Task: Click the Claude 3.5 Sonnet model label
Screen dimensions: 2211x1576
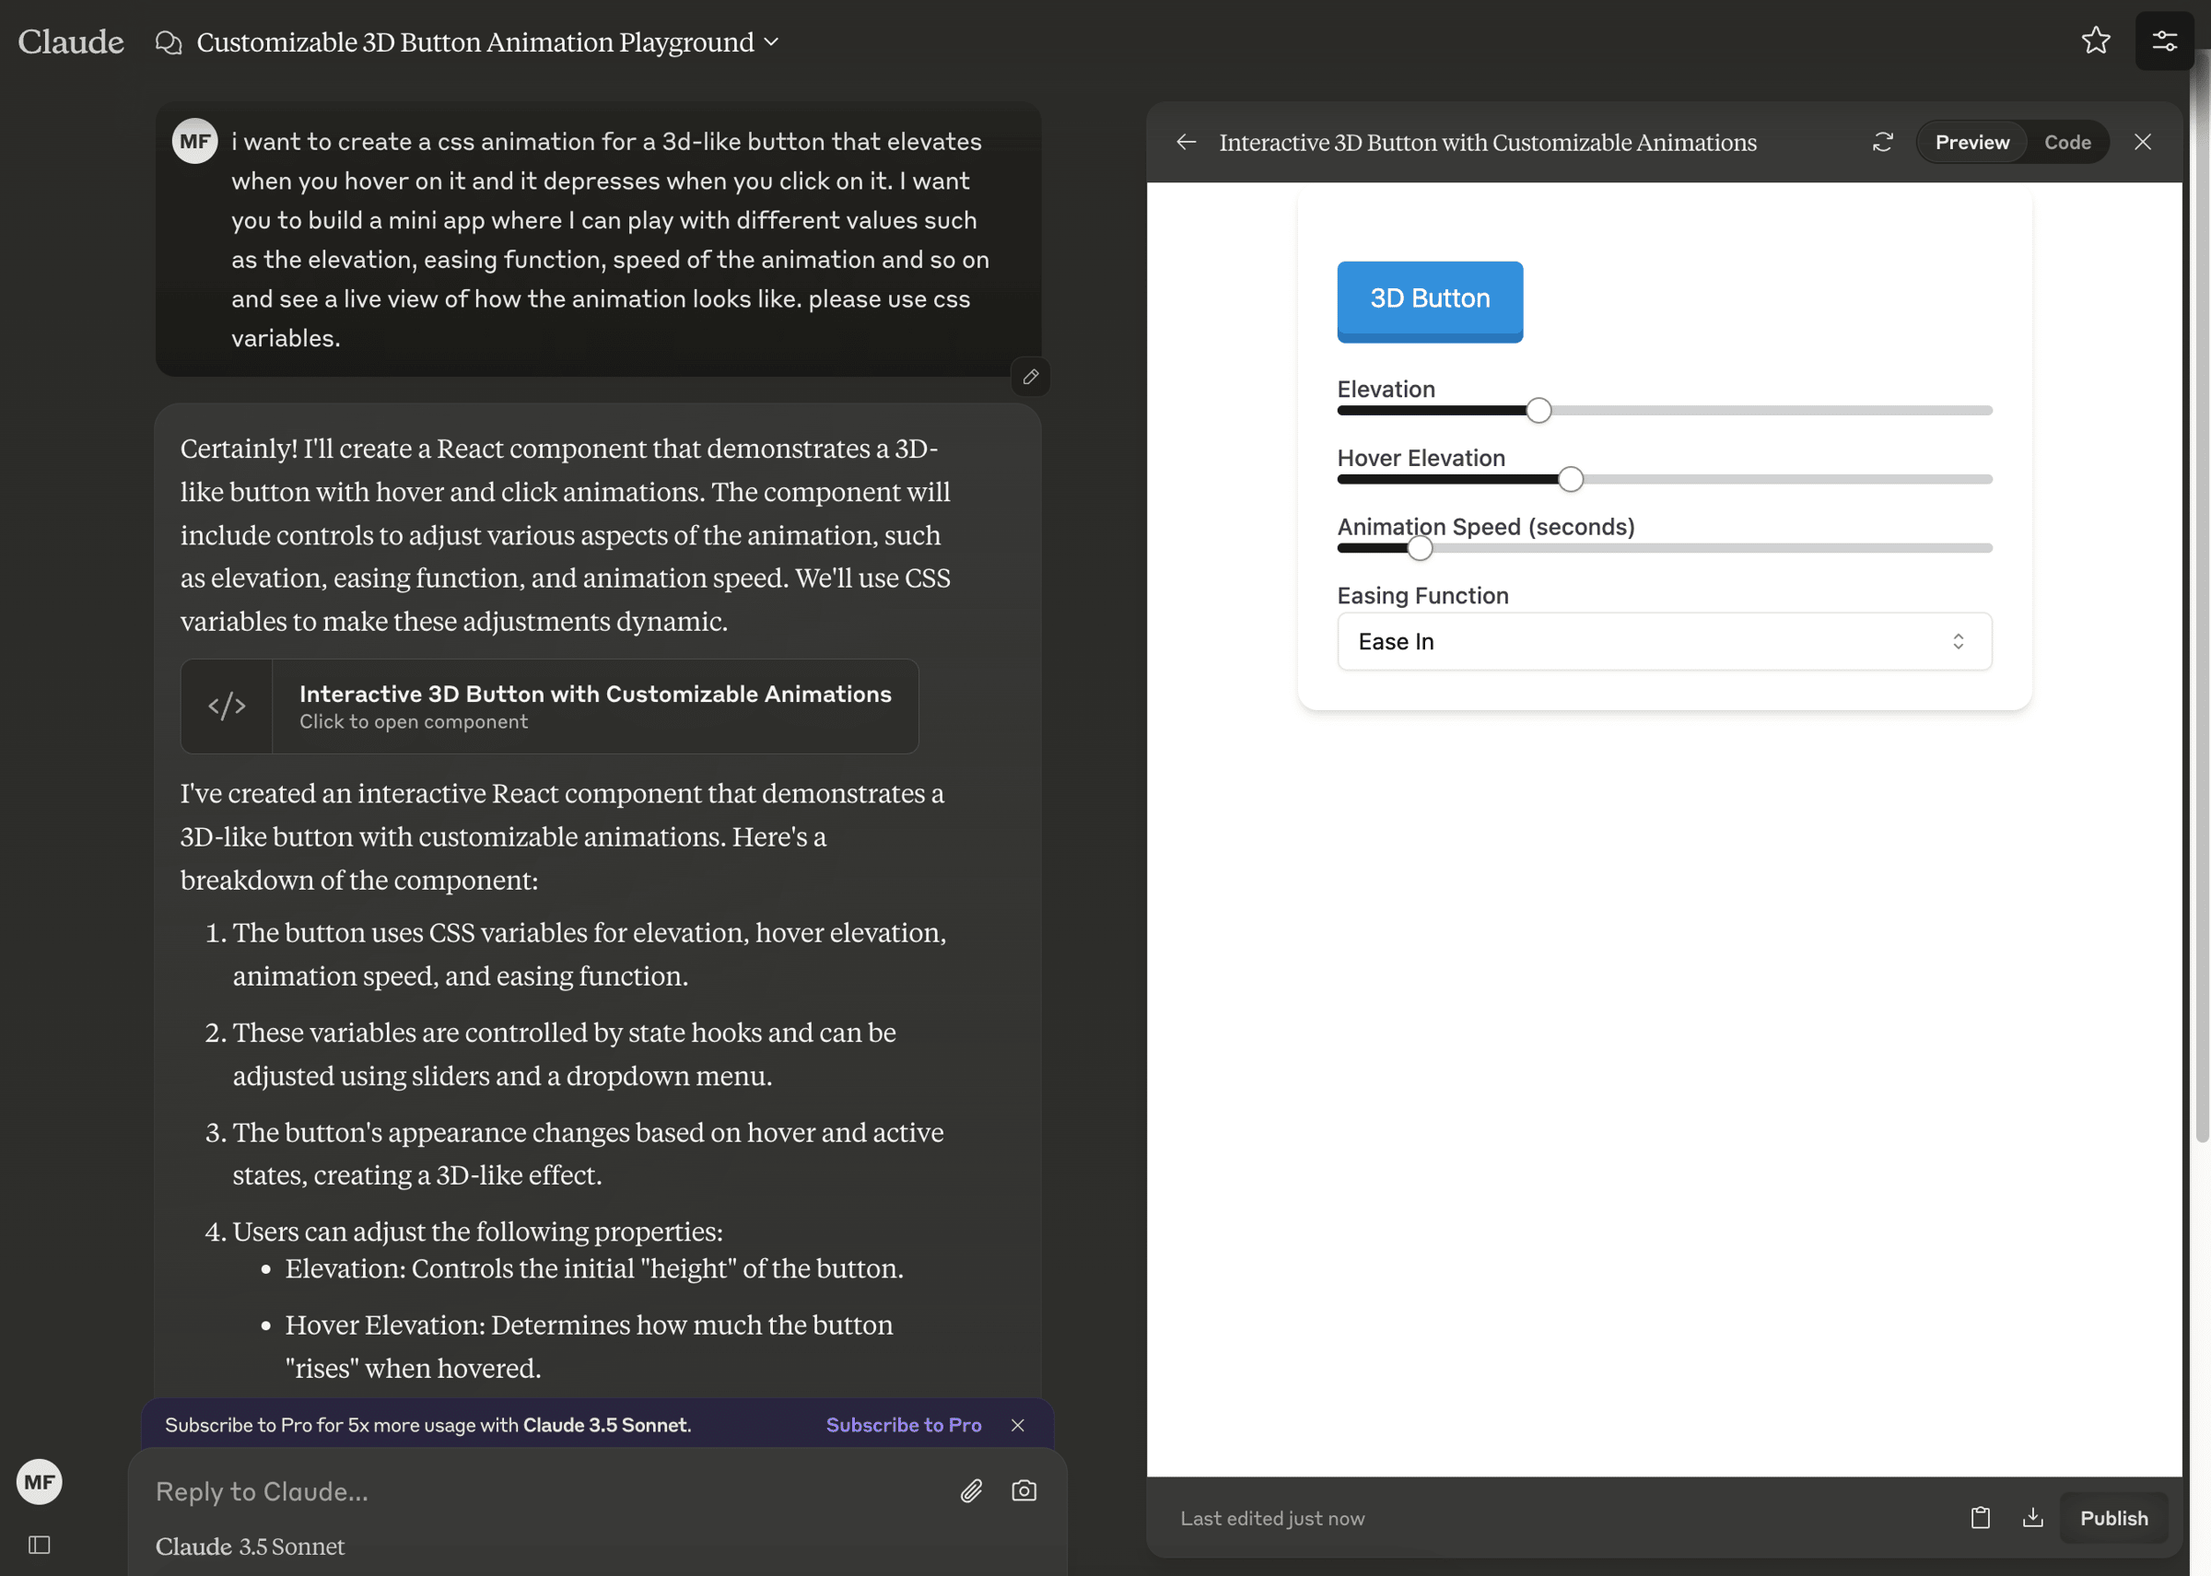Action: [x=250, y=1546]
